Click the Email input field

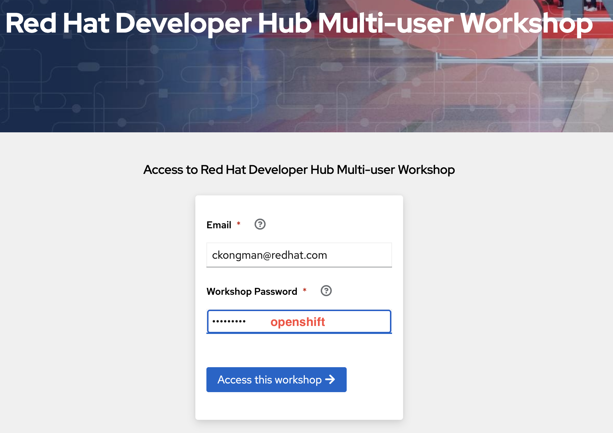(299, 255)
